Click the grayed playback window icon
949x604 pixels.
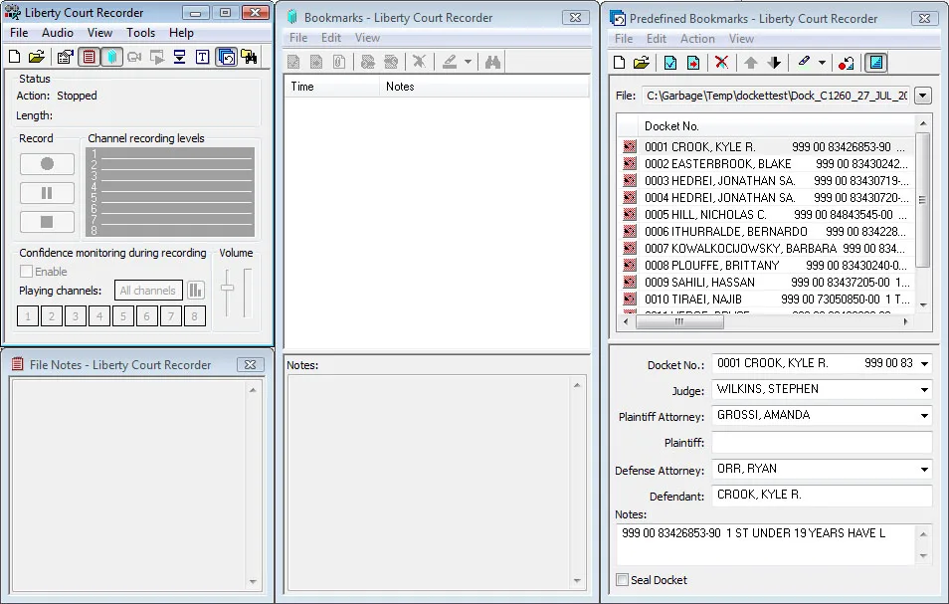(157, 57)
